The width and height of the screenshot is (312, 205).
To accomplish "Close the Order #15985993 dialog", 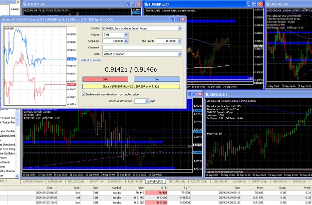I will pos(183,19).
